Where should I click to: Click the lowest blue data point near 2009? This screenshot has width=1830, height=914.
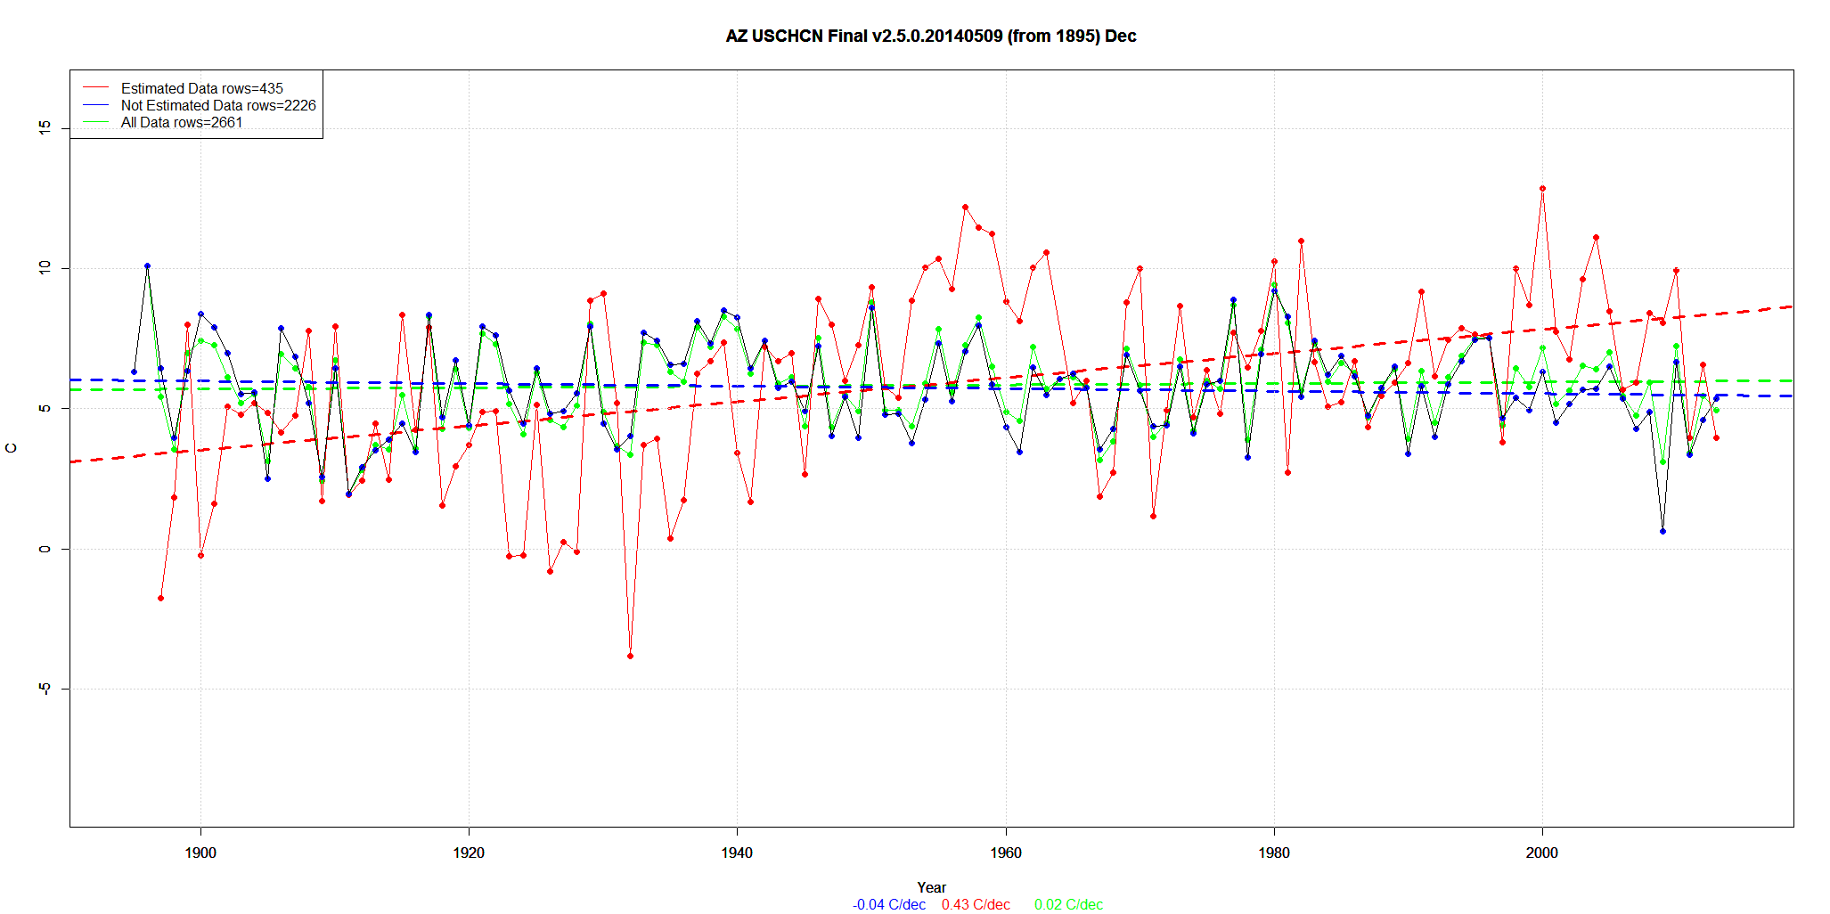pos(1663,531)
